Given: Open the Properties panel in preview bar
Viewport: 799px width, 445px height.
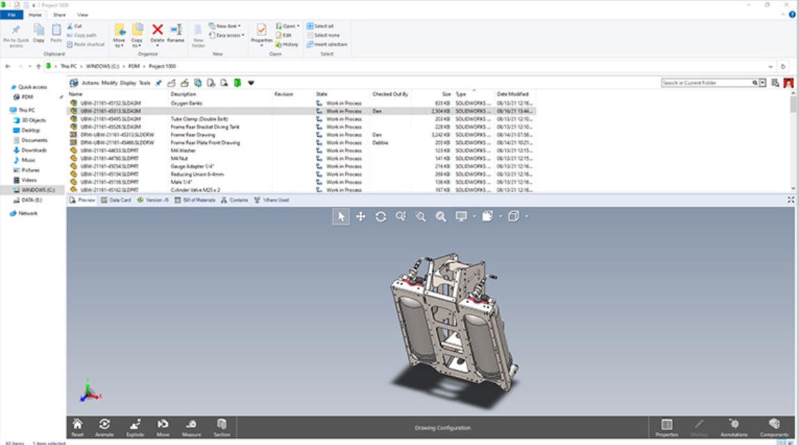Looking at the screenshot, I should click(666, 427).
